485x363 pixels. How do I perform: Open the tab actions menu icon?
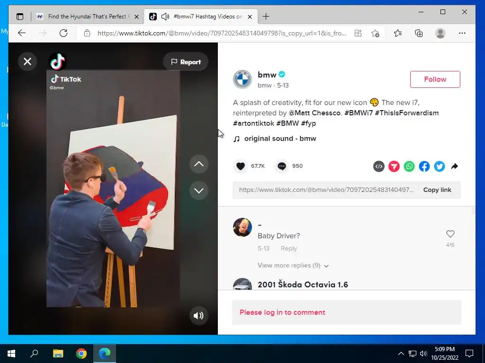point(20,17)
